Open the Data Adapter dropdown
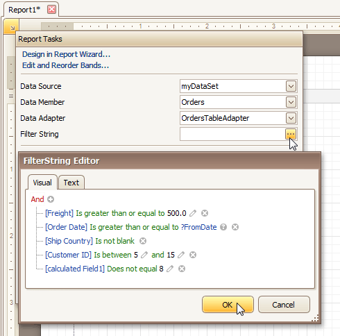This screenshot has height=336, width=340. pyautogui.click(x=291, y=118)
